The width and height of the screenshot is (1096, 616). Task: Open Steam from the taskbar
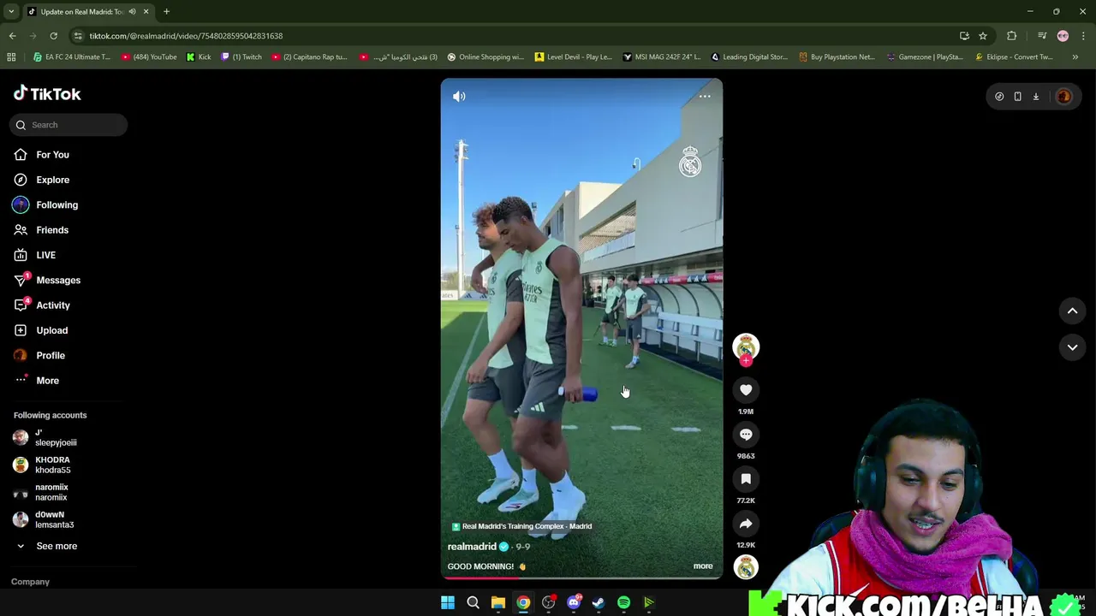click(x=599, y=603)
